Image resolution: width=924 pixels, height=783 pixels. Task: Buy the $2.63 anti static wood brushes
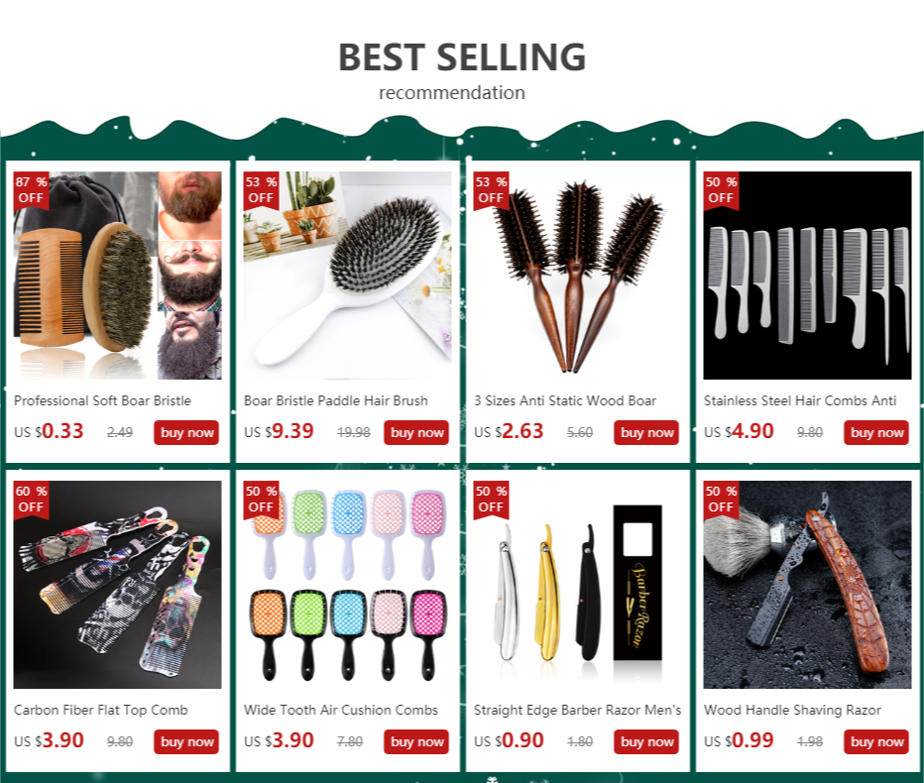tap(645, 432)
